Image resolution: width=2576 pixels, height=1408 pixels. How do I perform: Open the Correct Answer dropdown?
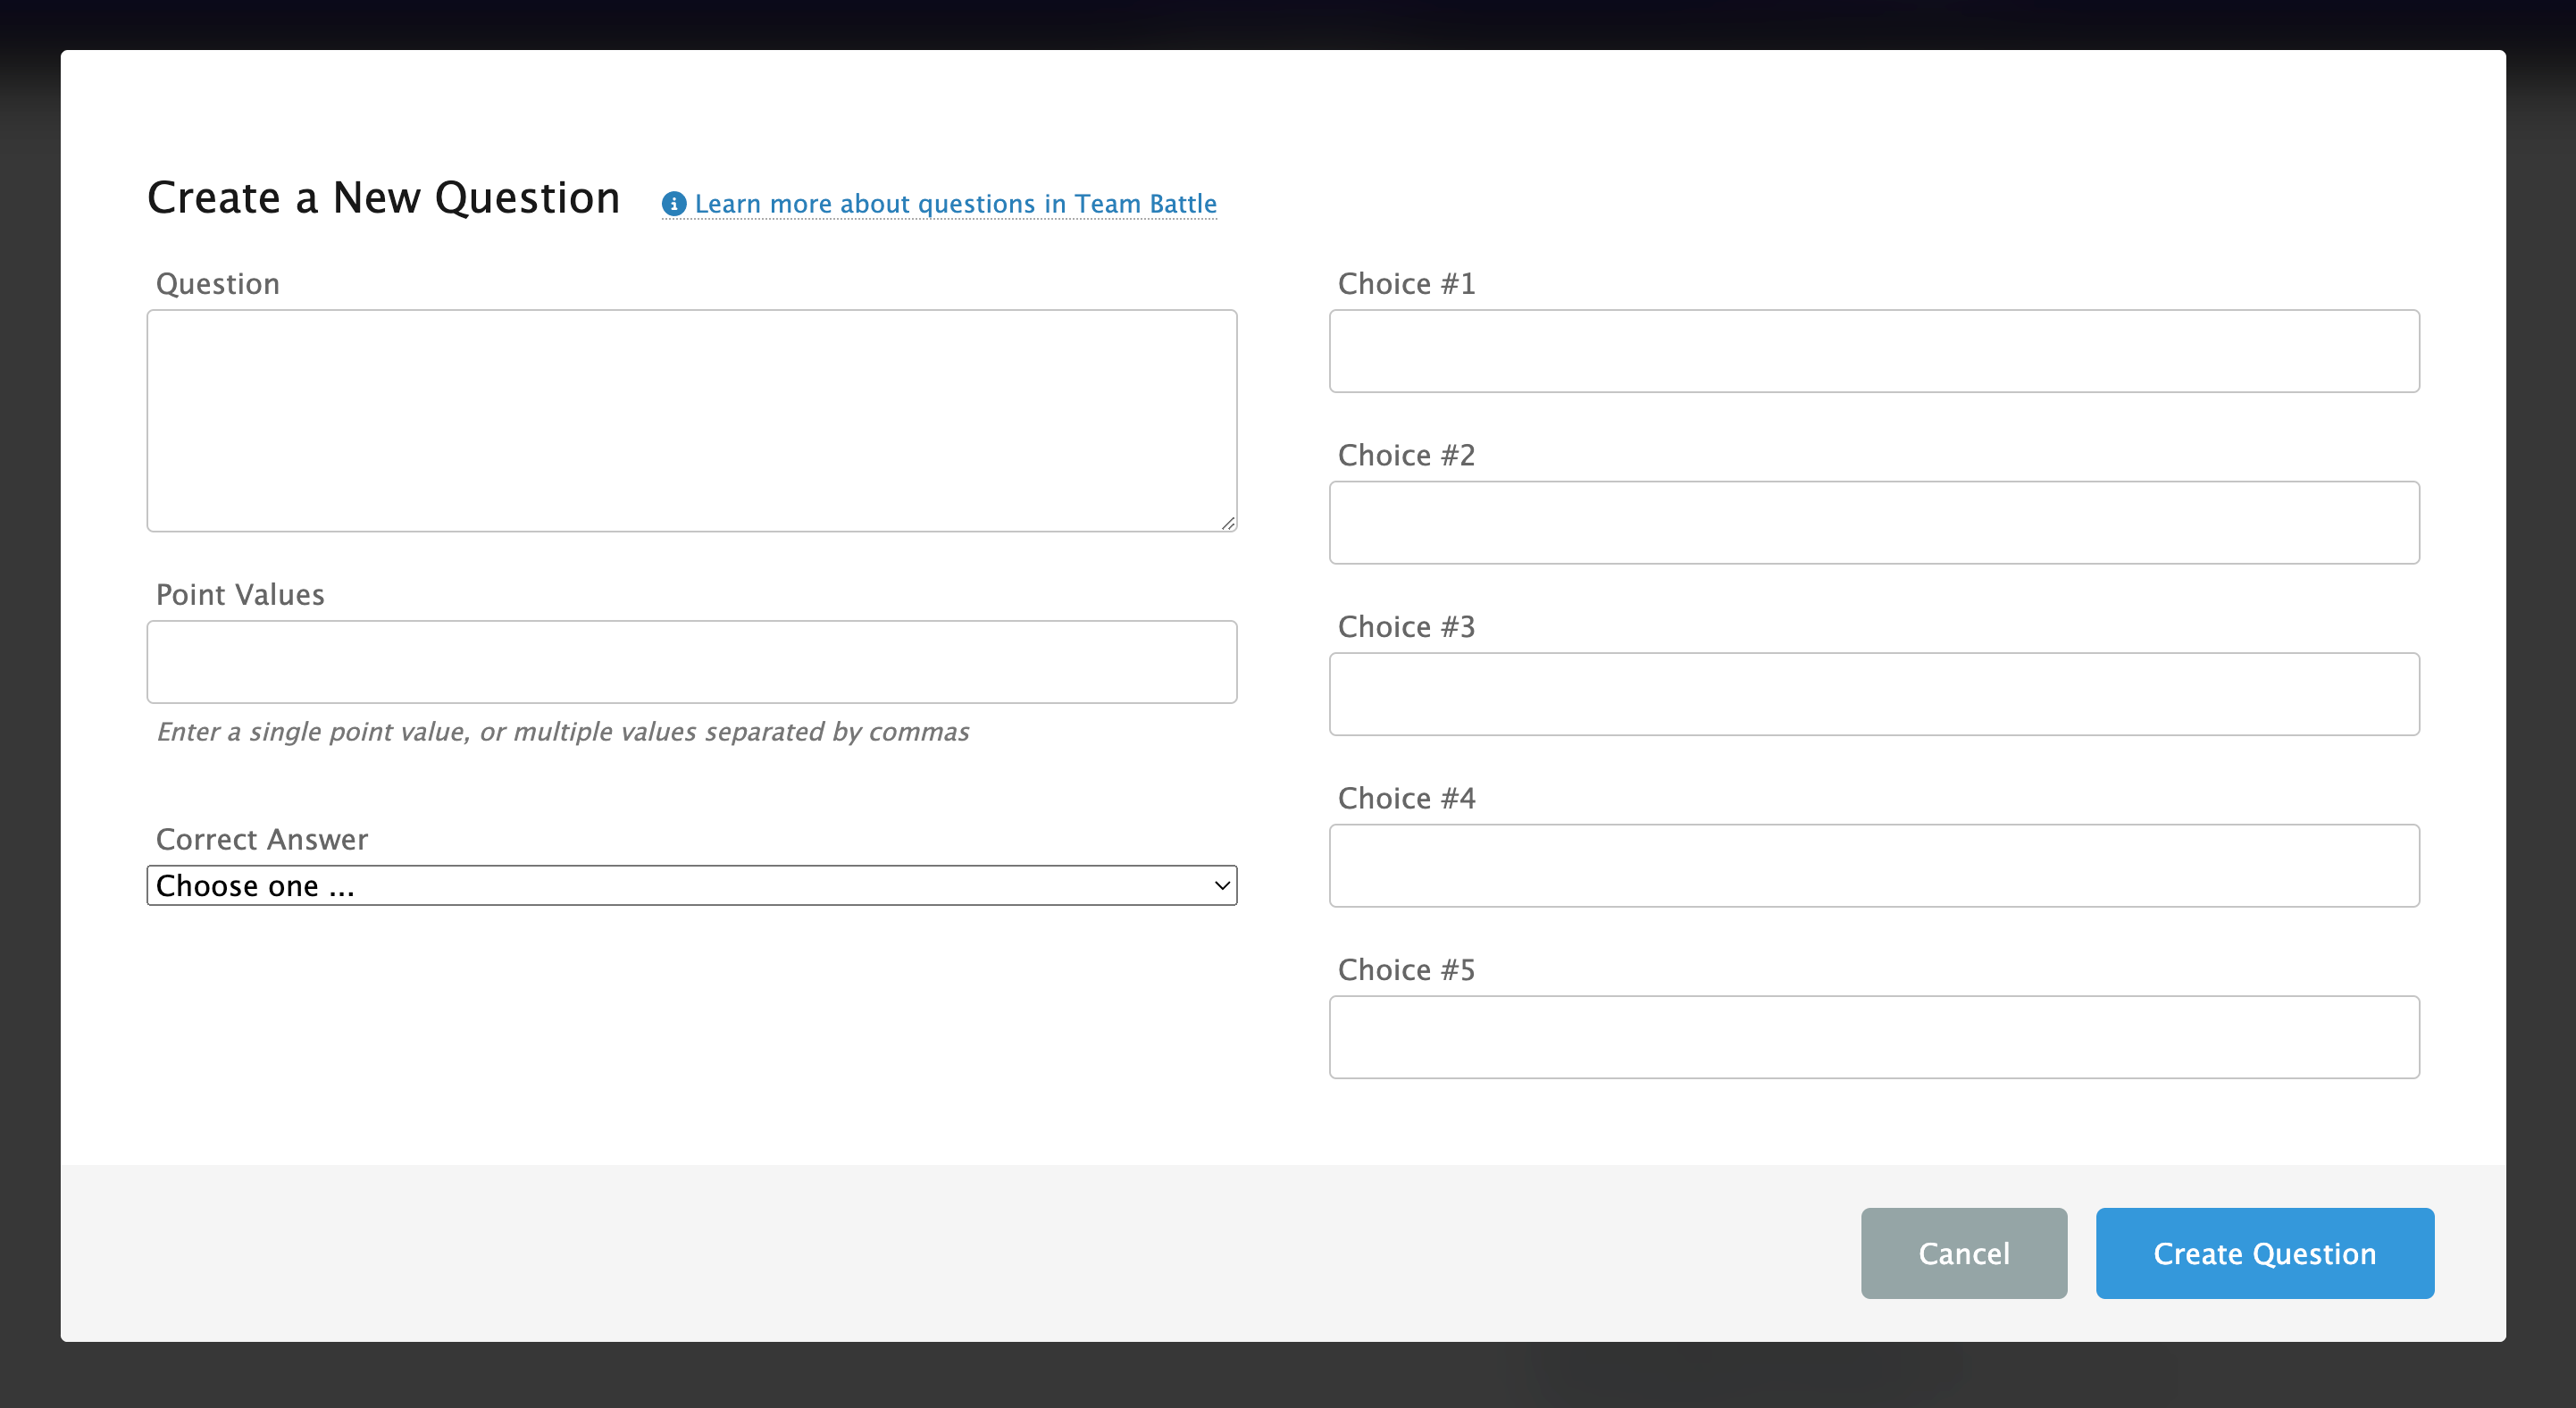(x=691, y=886)
